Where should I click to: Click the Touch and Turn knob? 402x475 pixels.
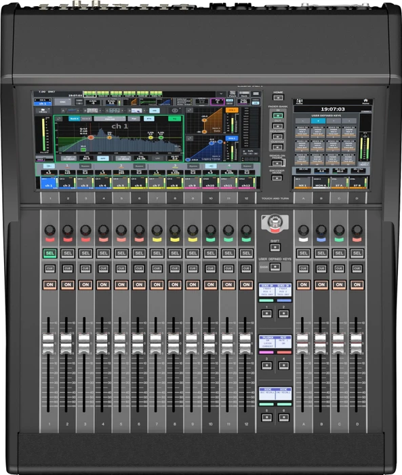[x=275, y=223]
